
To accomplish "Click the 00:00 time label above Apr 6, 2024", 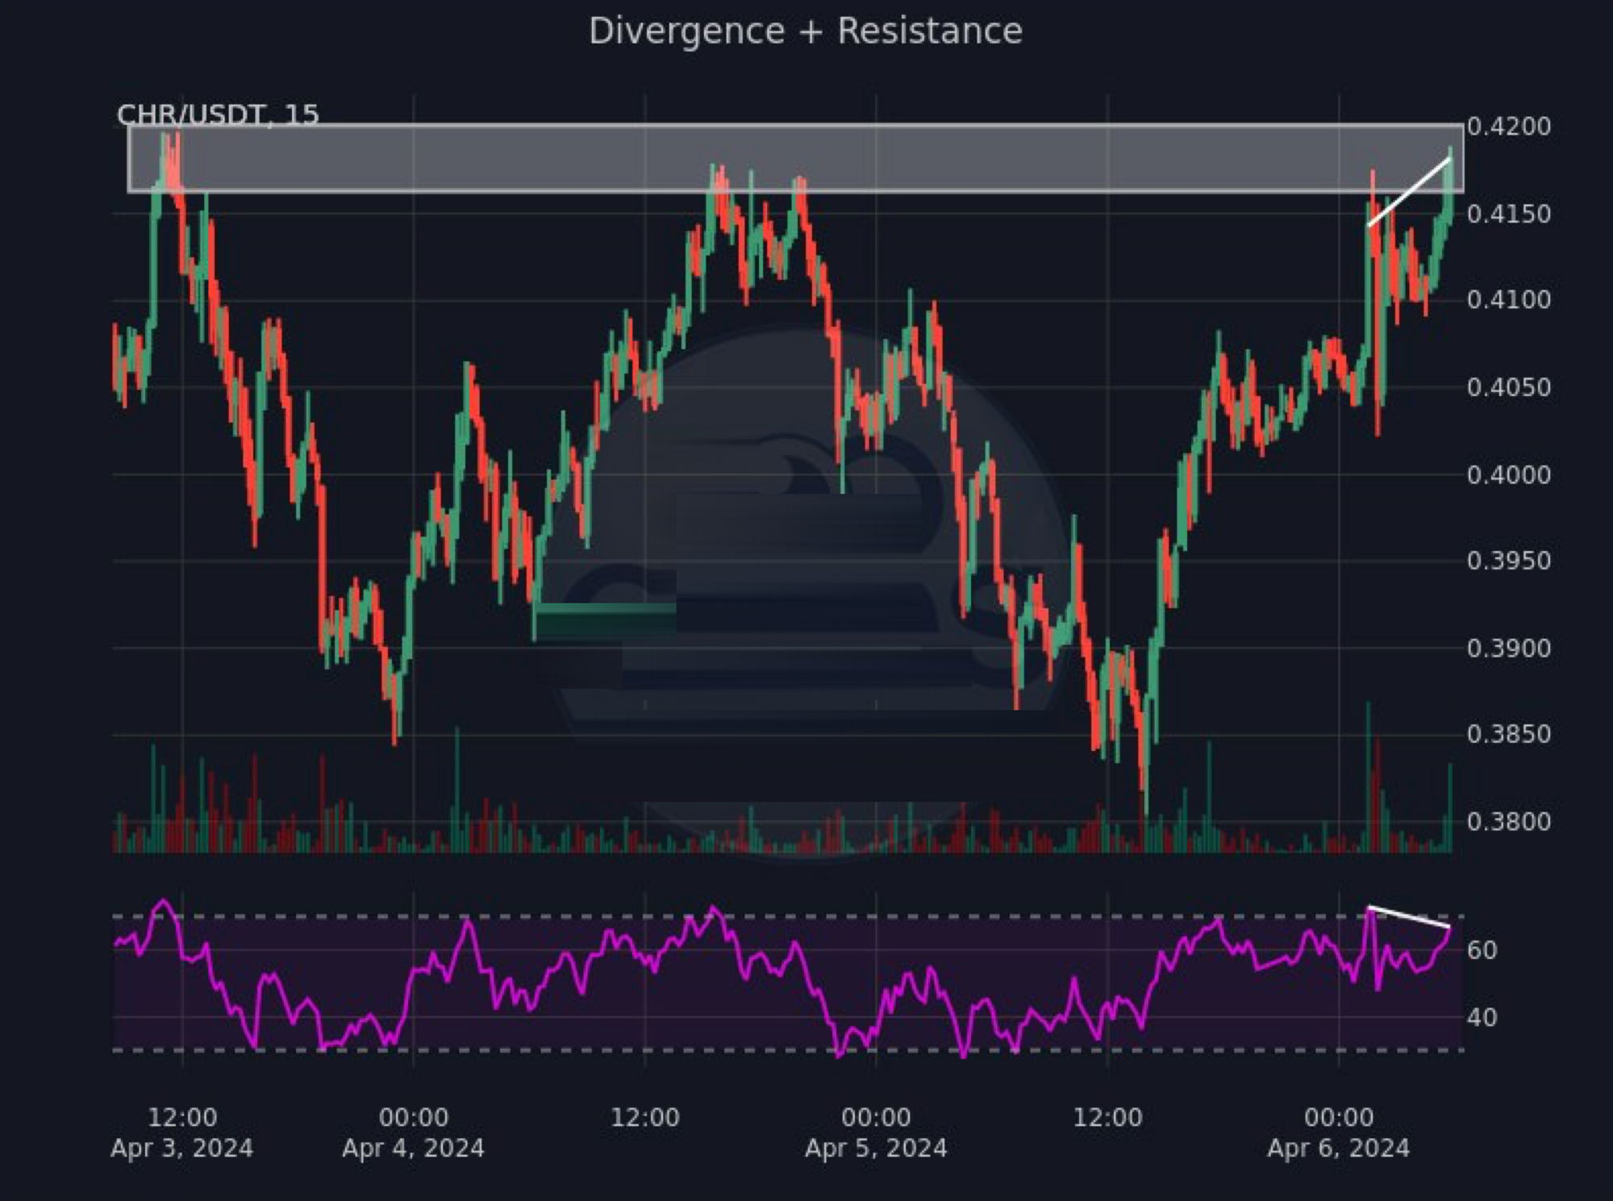I will point(1339,1117).
